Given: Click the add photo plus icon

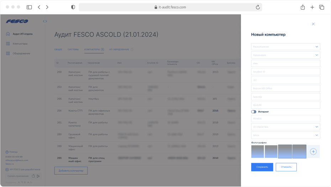Looking at the screenshot, I should (313, 151).
